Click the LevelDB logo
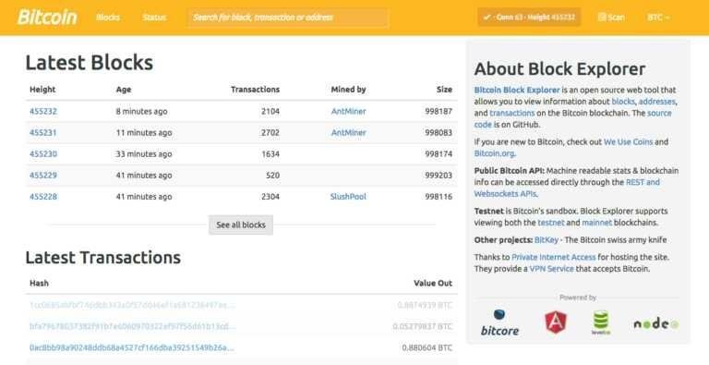The height and width of the screenshot is (365, 709). coord(601,322)
